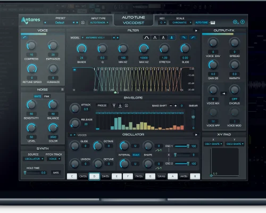This screenshot has width=266, height=213.
Task: Toggle the Auto-Tune enable button
Action: click(x=202, y=22)
